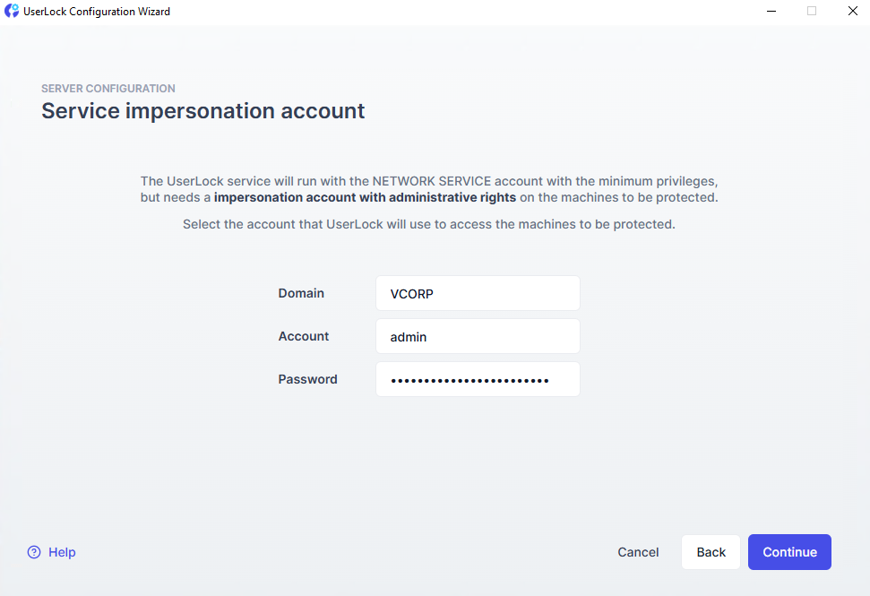Close the UserLock Configuration Wizard
870x596 pixels.
[x=852, y=12]
